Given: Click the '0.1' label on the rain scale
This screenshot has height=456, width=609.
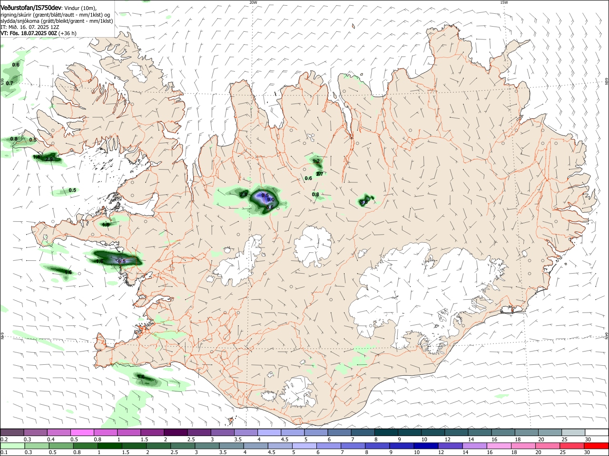Looking at the screenshot, I should point(3,453).
